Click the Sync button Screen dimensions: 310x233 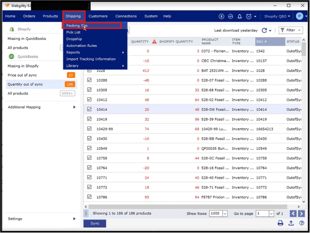[95, 223]
